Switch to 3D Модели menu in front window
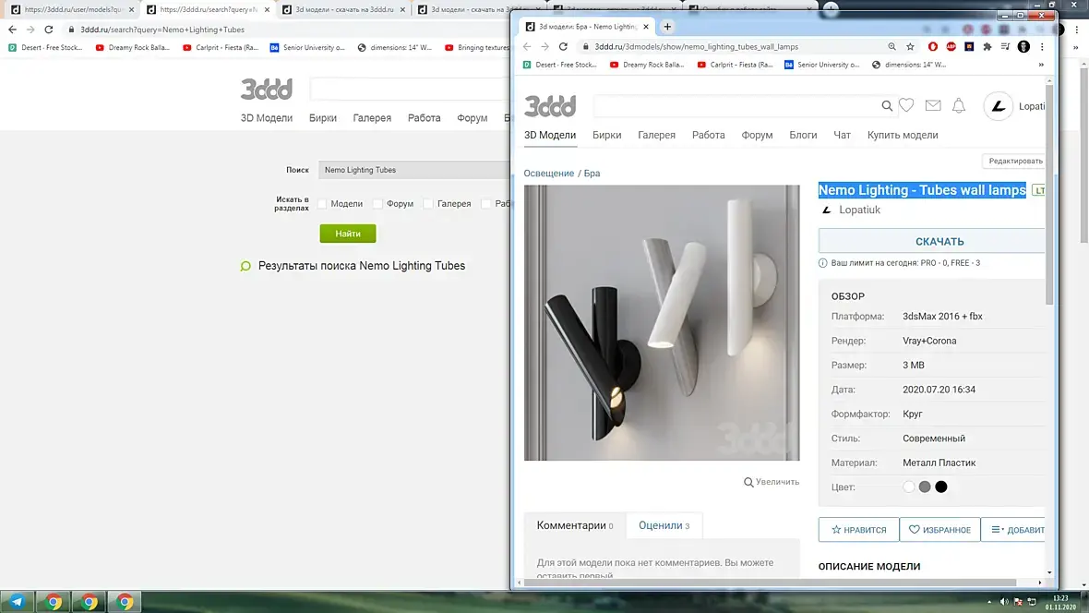Image resolution: width=1089 pixels, height=613 pixels. click(550, 135)
